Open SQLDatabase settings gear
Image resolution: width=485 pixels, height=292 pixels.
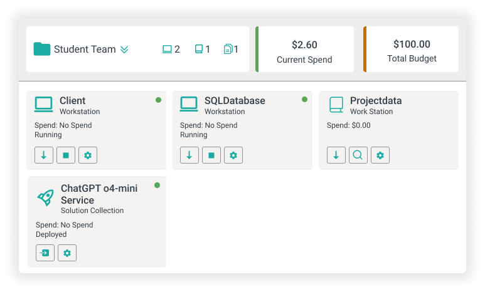[233, 155]
